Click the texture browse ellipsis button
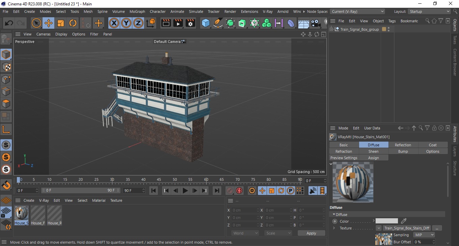The image size is (459, 246). click(437, 228)
